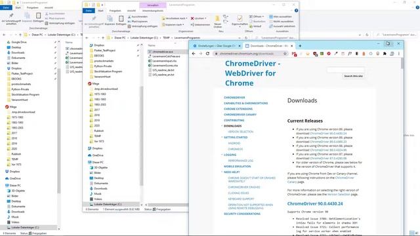Close the Einstellungen Chrome tab

[x=239, y=46]
